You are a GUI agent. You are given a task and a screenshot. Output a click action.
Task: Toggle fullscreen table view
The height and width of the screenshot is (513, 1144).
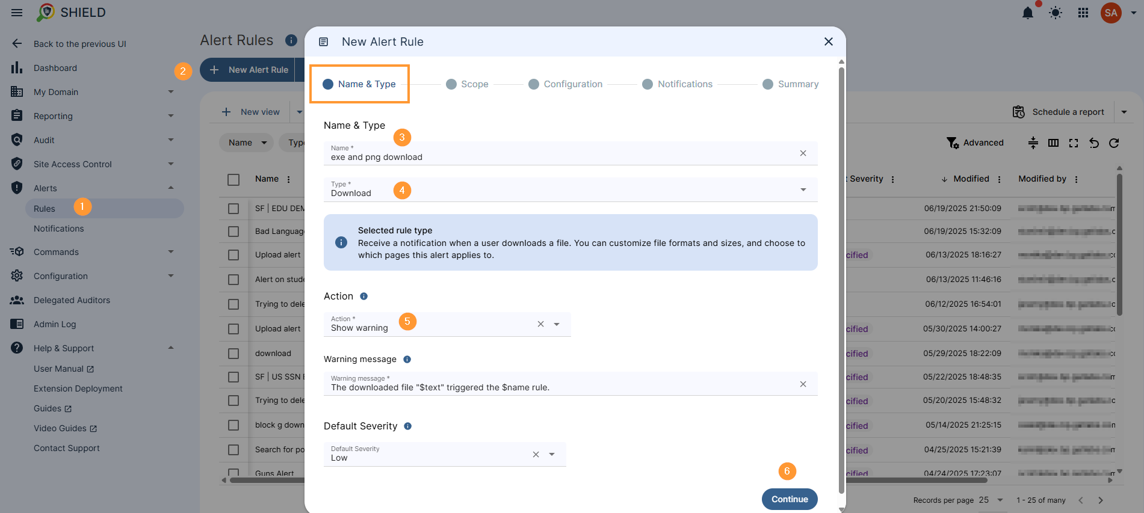[1074, 143]
